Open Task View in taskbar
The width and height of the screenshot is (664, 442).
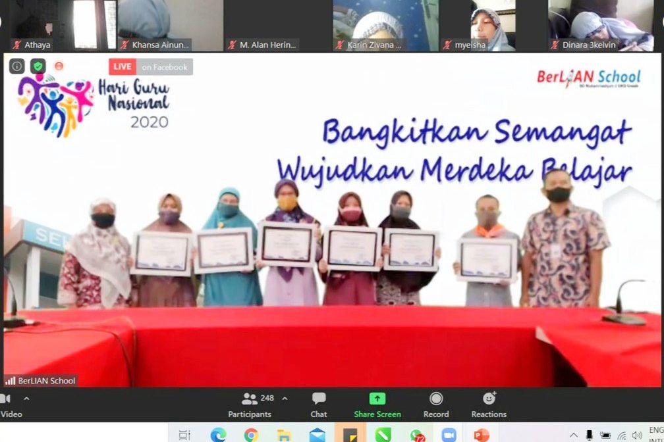184,435
